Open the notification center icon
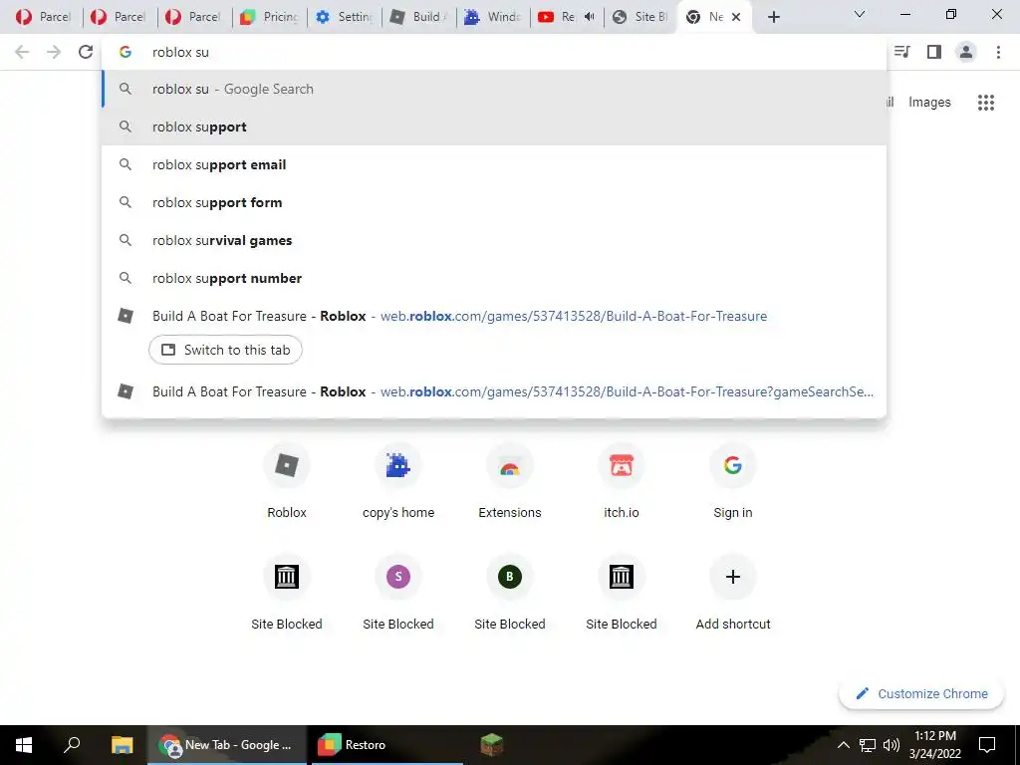1020x765 pixels. tap(987, 745)
